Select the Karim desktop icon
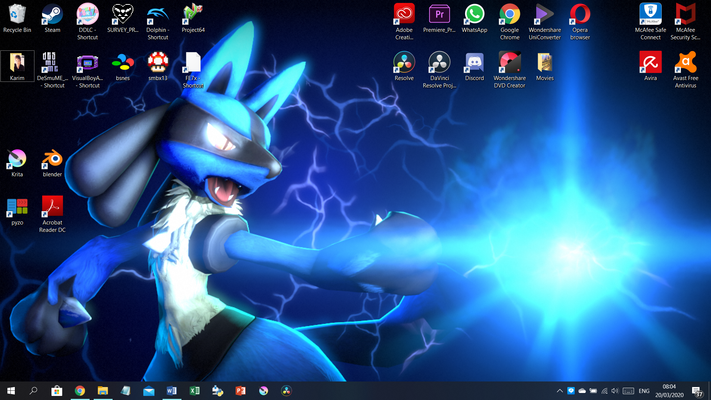The image size is (711, 400). [x=17, y=66]
